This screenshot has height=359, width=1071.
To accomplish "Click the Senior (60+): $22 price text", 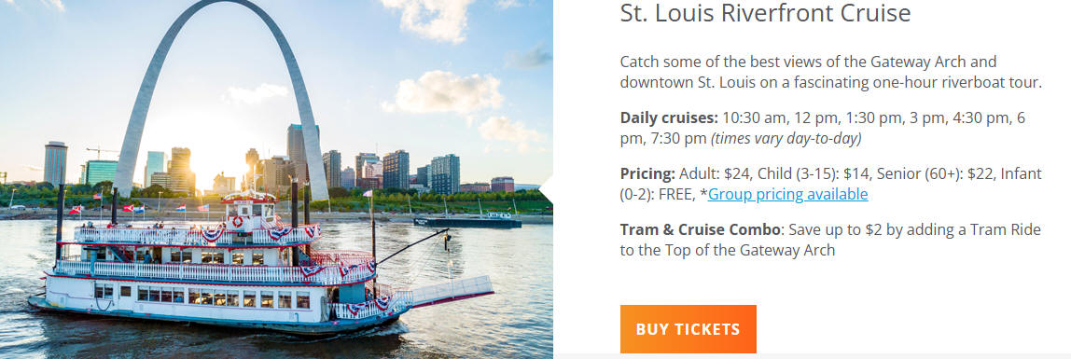I will (935, 174).
